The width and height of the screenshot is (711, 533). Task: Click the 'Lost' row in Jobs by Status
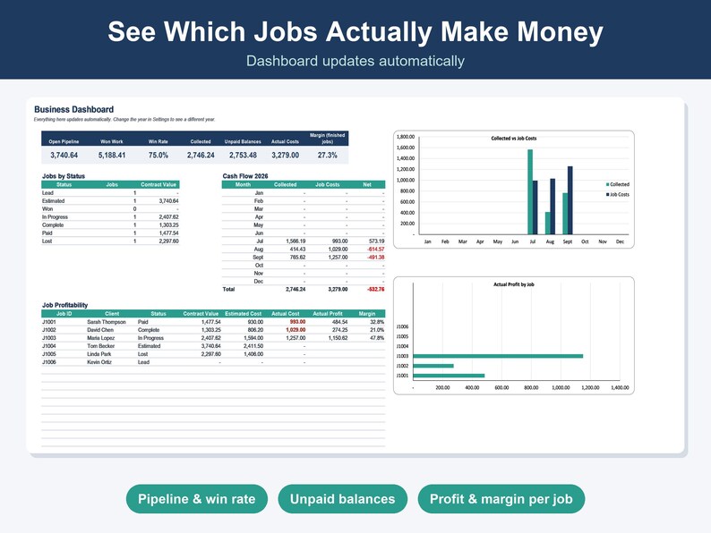tap(110, 241)
